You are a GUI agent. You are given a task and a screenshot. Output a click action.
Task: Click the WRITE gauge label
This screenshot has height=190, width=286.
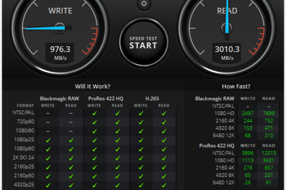pos(60,11)
